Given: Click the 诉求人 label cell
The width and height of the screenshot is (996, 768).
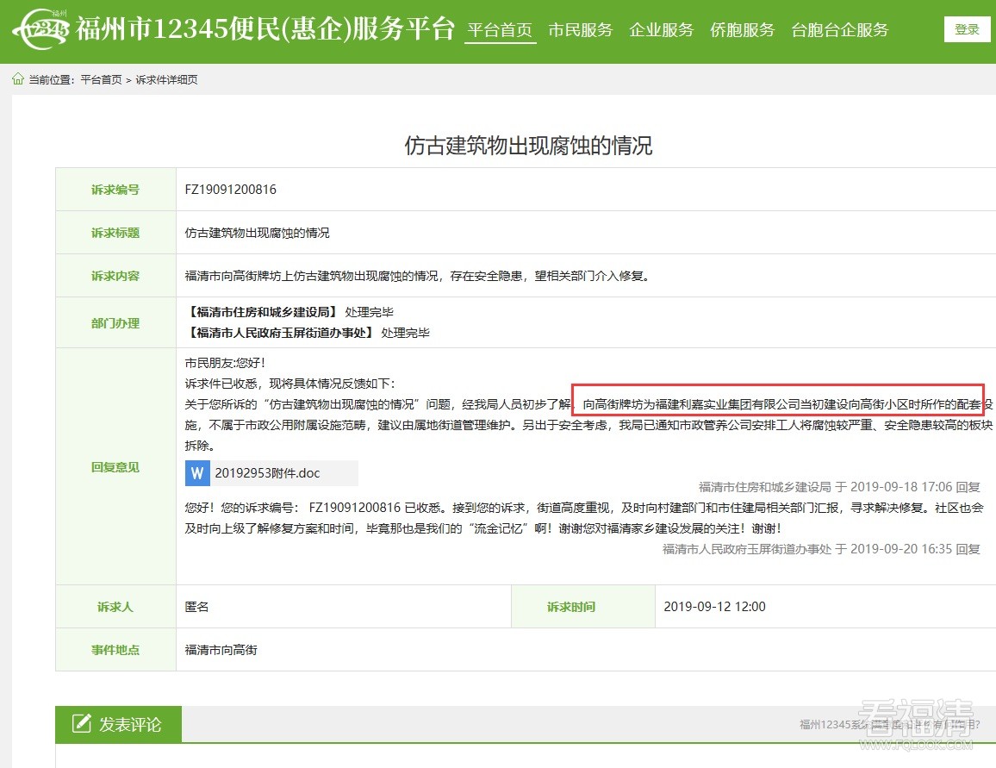Looking at the screenshot, I should click(115, 607).
